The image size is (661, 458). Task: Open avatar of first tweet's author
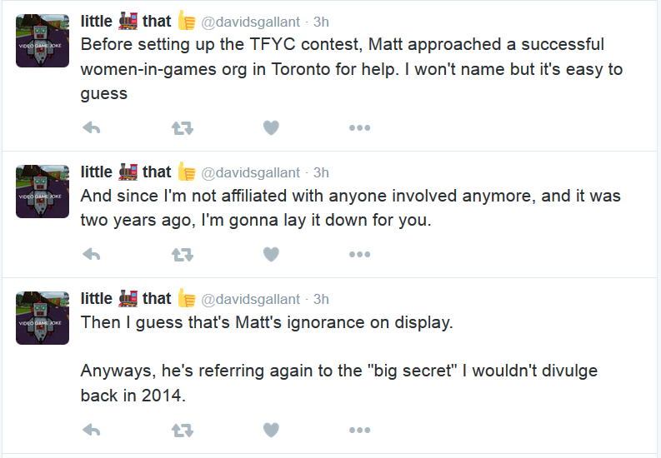[43, 41]
